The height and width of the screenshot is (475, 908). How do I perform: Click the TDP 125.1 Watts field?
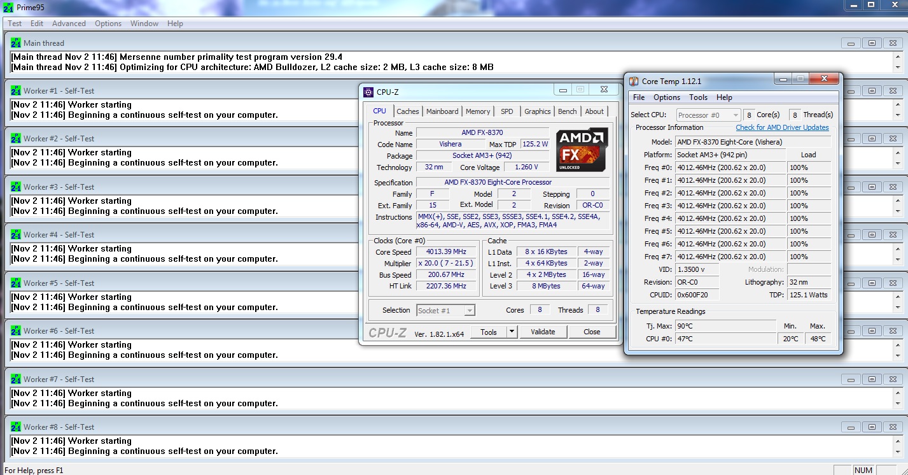click(x=809, y=295)
